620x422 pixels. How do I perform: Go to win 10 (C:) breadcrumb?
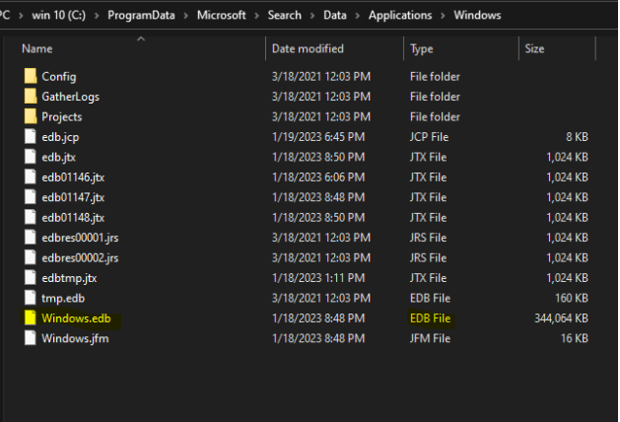click(x=58, y=16)
